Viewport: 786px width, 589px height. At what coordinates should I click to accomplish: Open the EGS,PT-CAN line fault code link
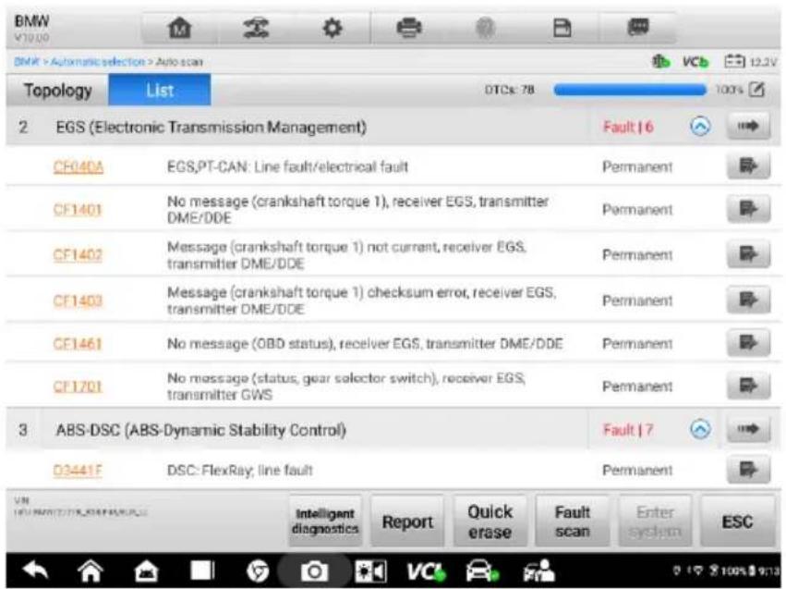click(x=79, y=167)
